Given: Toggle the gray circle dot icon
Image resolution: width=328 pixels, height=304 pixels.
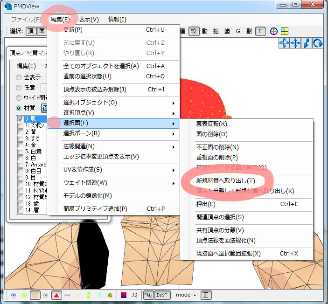Looking at the screenshot, I should (46, 295).
